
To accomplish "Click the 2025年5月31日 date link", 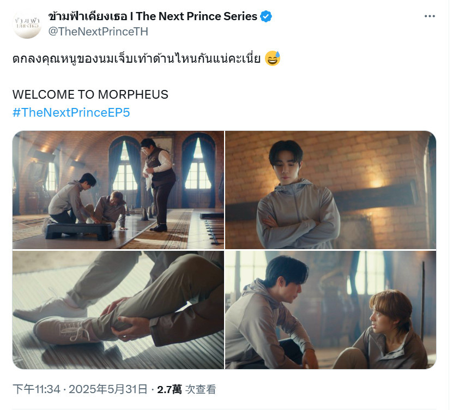I will pyautogui.click(x=108, y=389).
